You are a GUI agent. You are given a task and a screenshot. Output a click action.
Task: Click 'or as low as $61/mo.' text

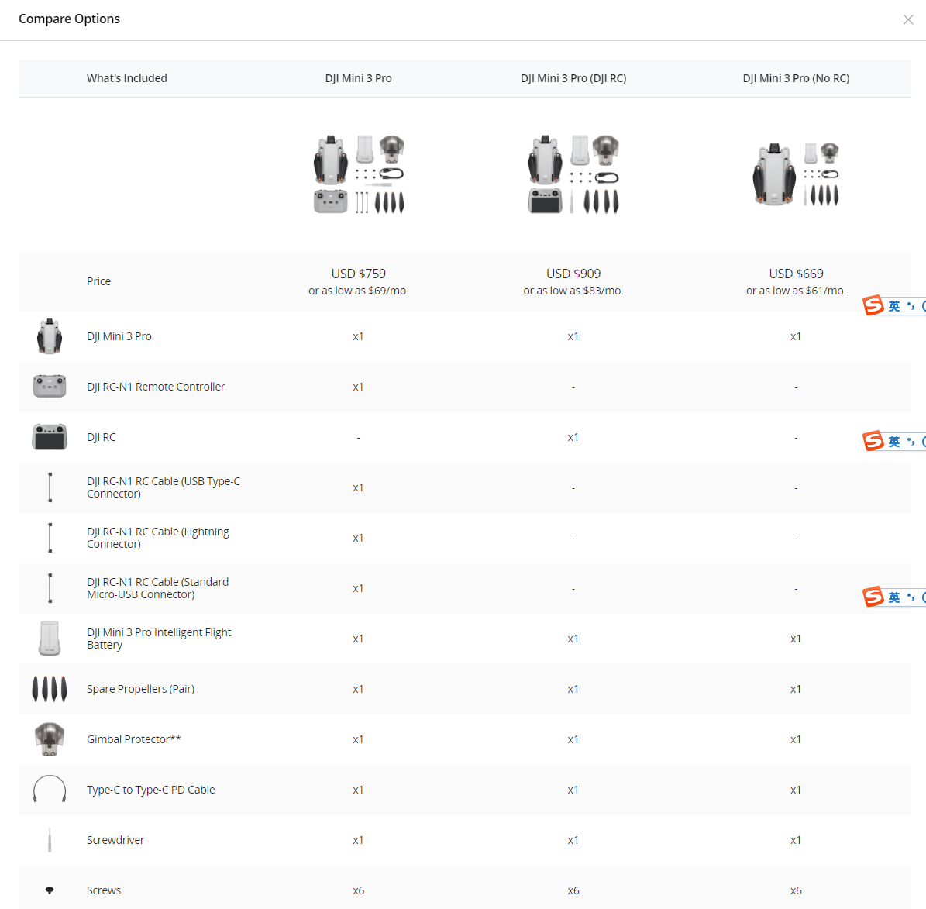click(796, 291)
